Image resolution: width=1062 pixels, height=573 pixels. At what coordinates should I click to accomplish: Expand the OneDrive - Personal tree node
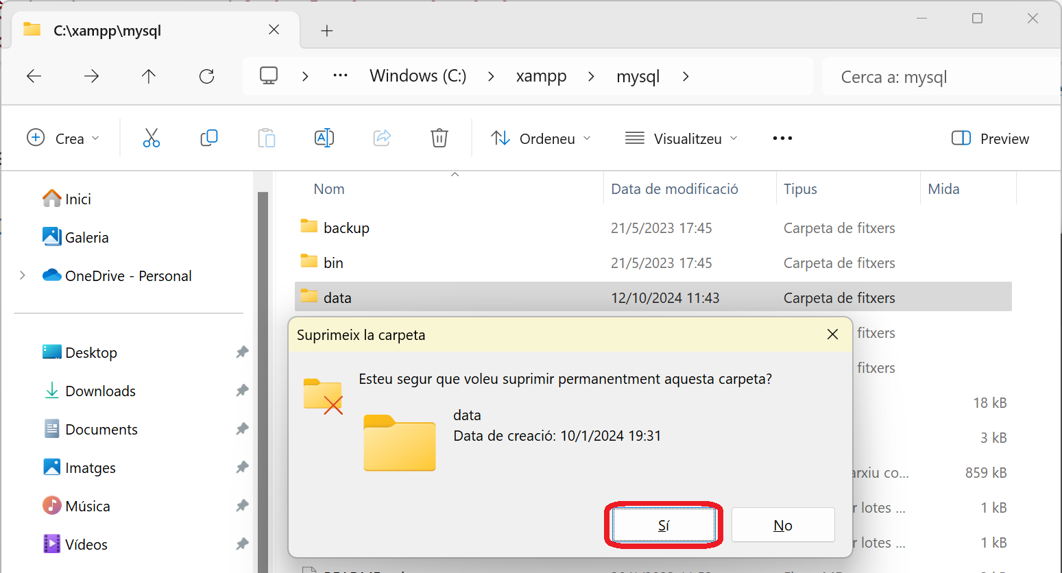pyautogui.click(x=23, y=276)
